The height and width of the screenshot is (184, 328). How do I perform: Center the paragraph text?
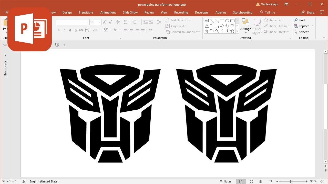coord(131,30)
